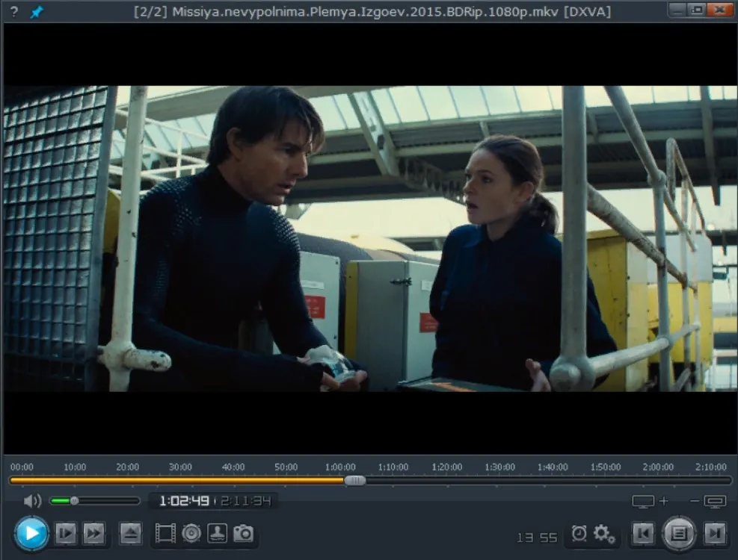The image size is (738, 560).
Task: Click the stamp bookmark icon
Action: 217,534
